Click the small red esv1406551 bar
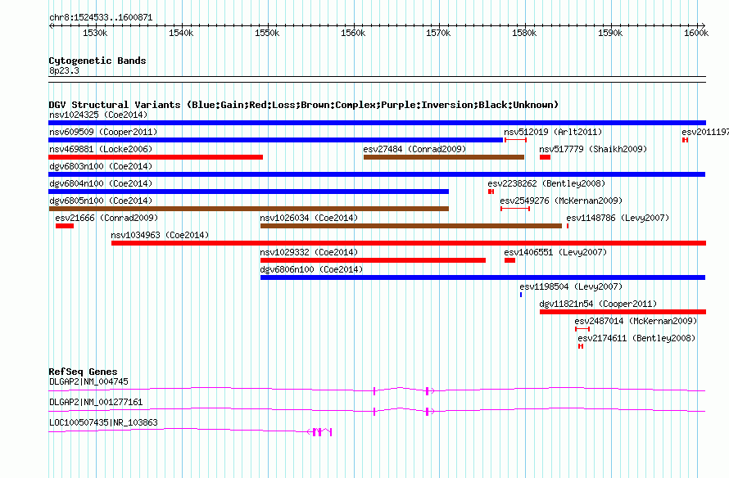The height and width of the screenshot is (478, 729). tap(510, 260)
